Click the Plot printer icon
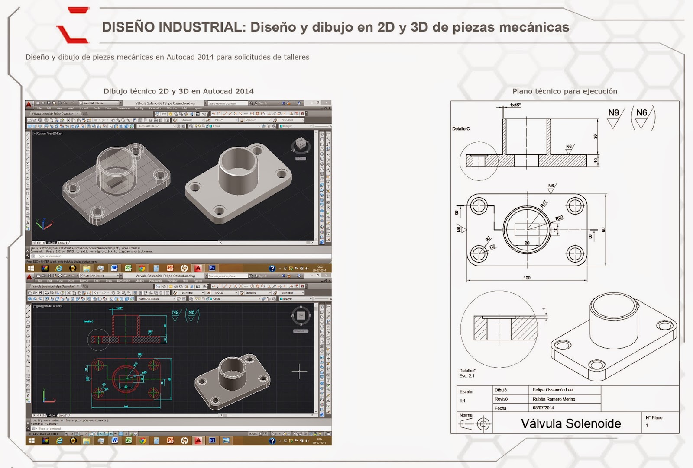Image resolution: width=693 pixels, height=468 pixels. [x=45, y=120]
